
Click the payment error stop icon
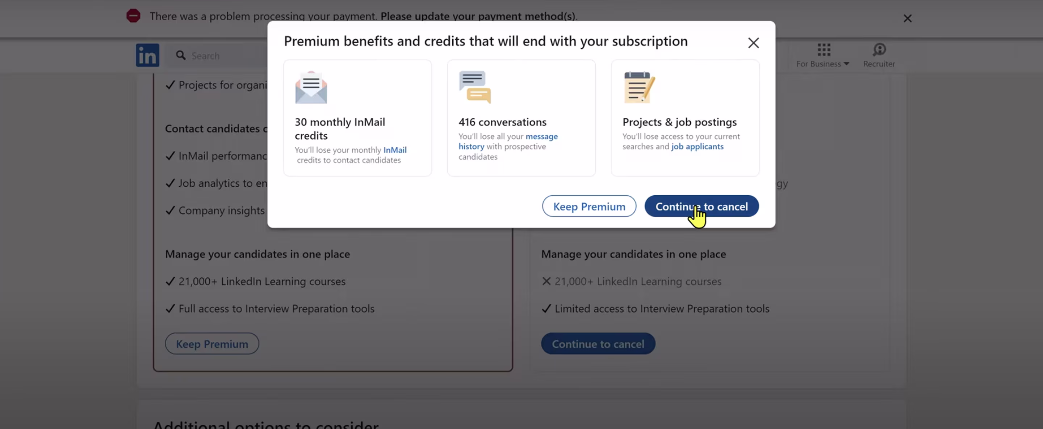134,16
